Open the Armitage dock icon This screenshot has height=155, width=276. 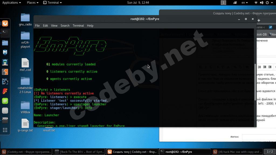5,62
